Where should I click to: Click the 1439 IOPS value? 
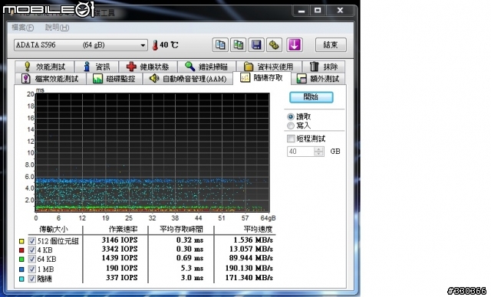point(120,258)
